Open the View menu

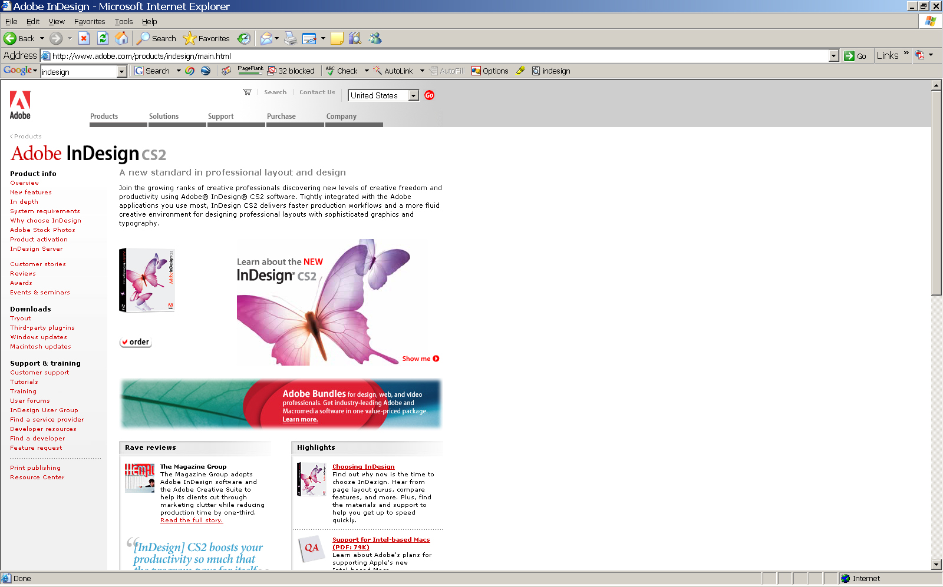tap(57, 22)
